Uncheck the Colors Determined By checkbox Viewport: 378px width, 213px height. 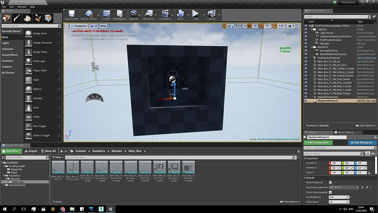tap(330, 192)
